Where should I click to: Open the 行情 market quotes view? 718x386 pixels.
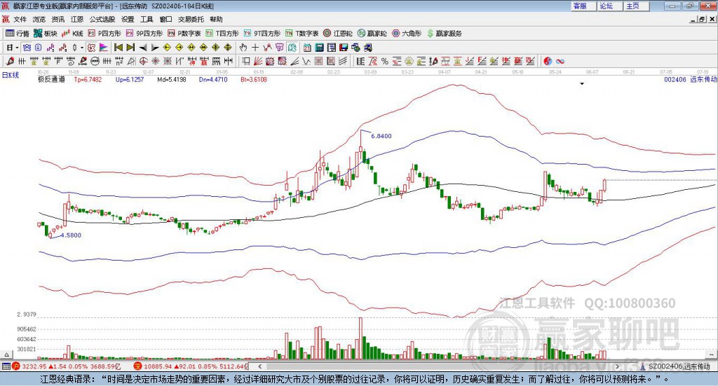pyautogui.click(x=17, y=34)
